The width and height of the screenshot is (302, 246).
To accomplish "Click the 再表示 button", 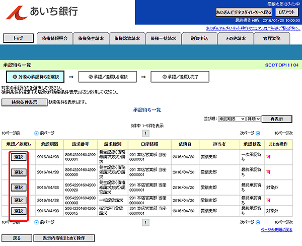I will 277,119.
